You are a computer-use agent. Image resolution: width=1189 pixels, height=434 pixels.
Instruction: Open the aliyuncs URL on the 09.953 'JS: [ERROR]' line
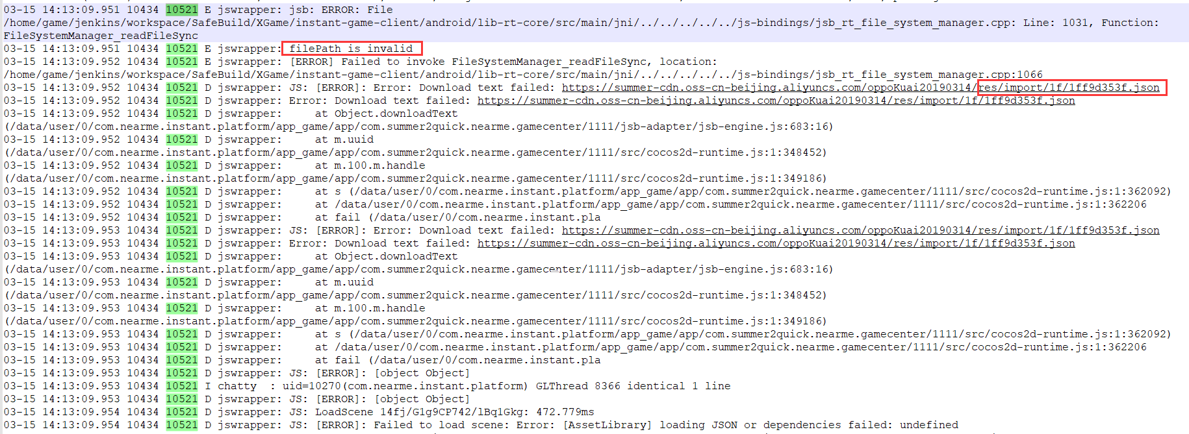point(860,230)
